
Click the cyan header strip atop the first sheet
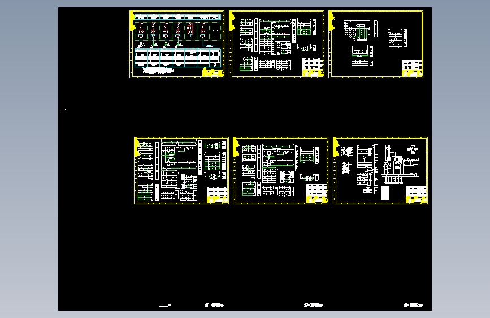[177, 17]
